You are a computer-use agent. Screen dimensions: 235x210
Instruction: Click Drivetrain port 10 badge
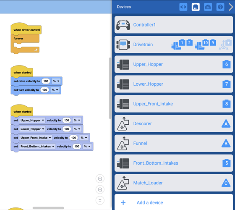tap(206, 43)
